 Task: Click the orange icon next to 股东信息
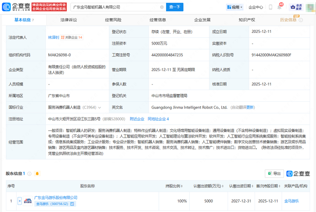29,173
